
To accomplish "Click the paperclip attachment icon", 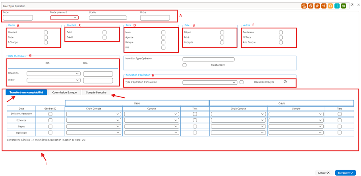I will coord(317,6).
